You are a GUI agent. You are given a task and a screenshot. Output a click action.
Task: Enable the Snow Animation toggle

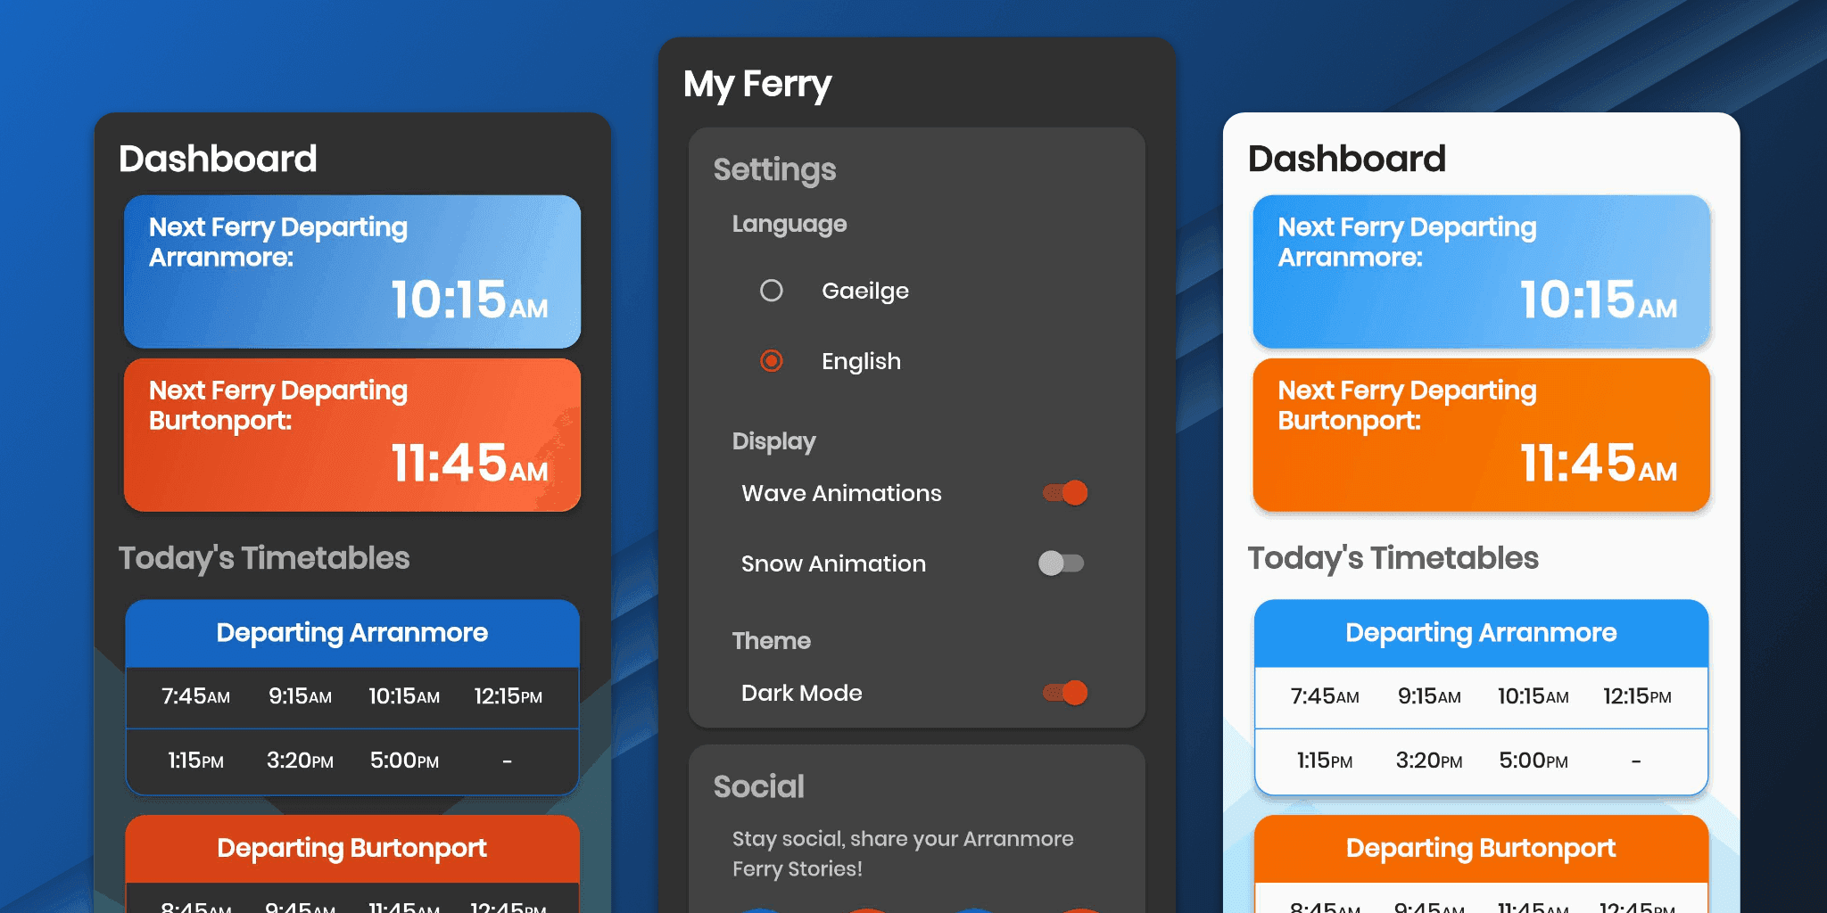point(1062,563)
